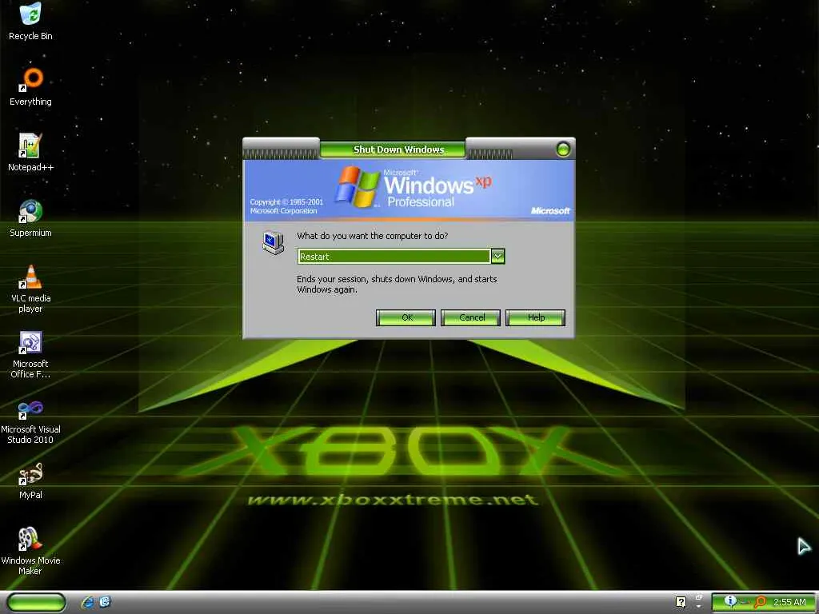
Task: Open the Recycle Bin desktop icon
Action: pos(30,14)
